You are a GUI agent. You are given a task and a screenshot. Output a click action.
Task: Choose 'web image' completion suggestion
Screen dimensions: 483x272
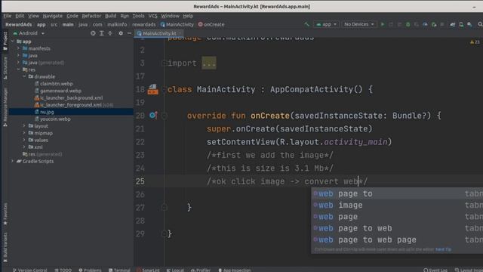click(x=397, y=205)
